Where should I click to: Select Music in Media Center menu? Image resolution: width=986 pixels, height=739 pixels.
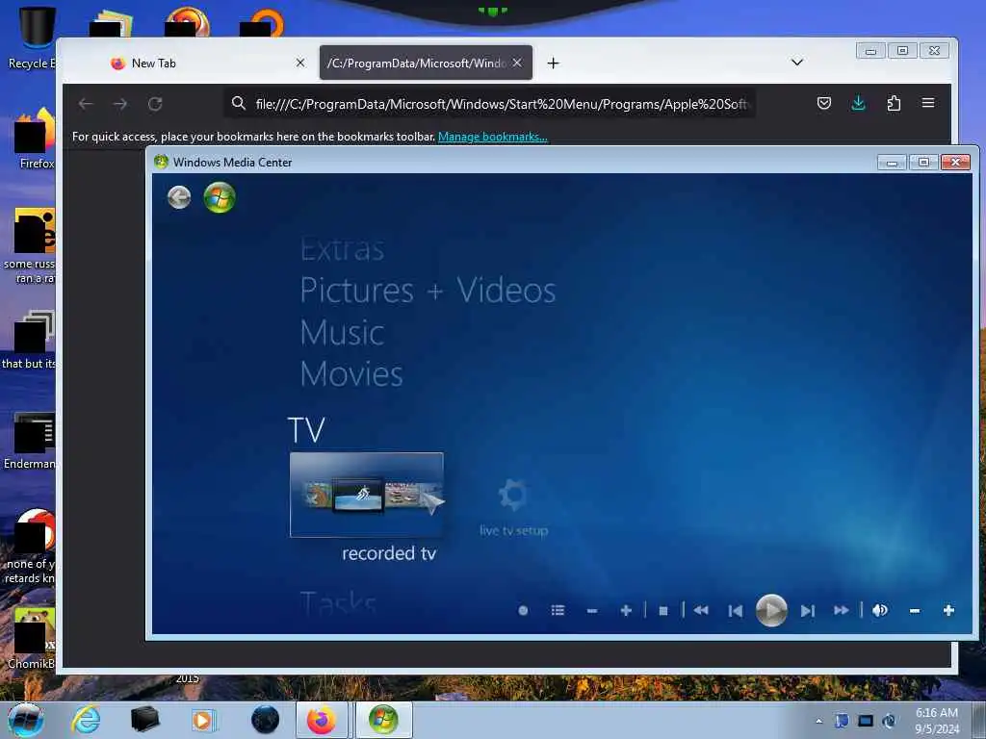(342, 332)
